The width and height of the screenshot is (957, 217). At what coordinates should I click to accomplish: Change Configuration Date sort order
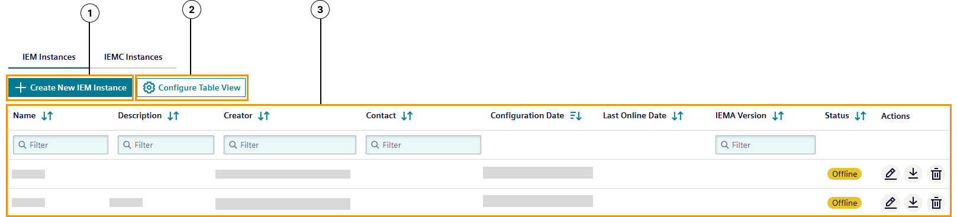pyautogui.click(x=576, y=116)
